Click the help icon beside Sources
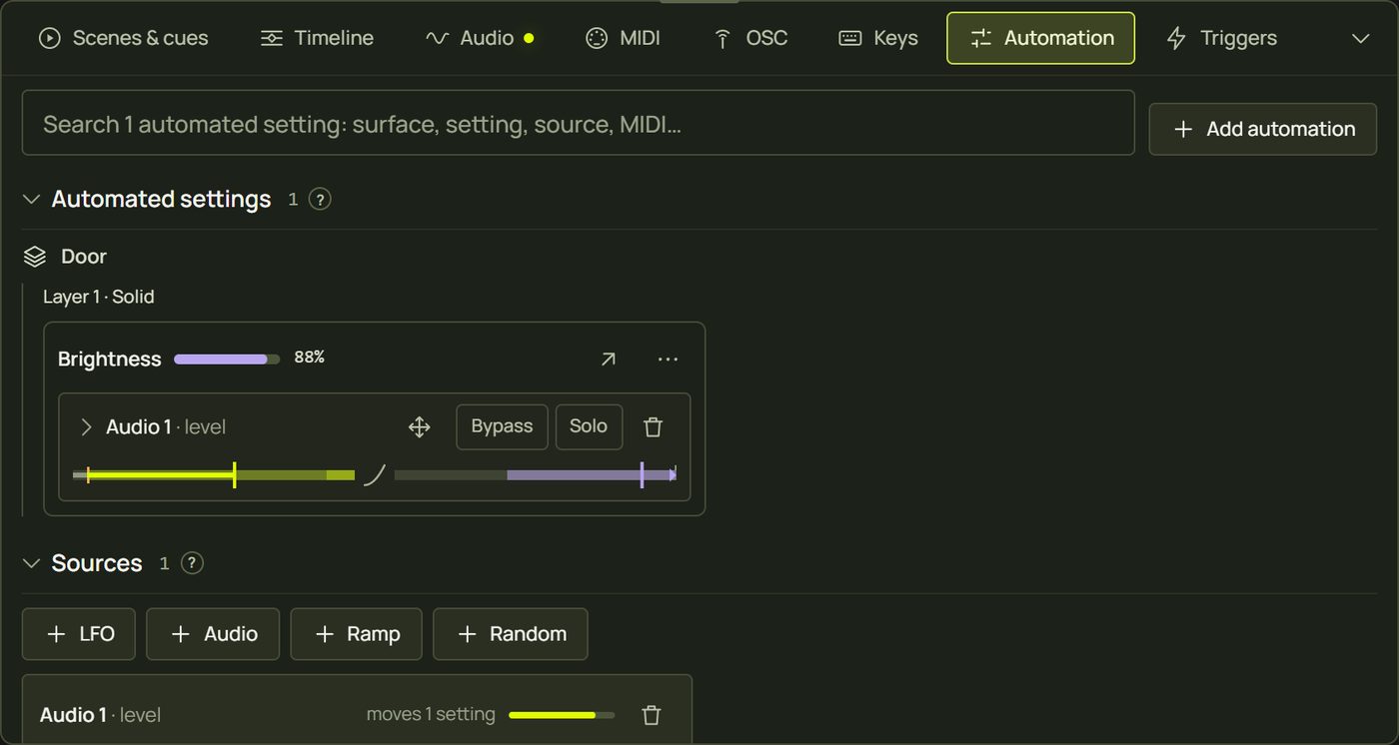Screen dimensions: 1399x745 pyautogui.click(x=192, y=563)
